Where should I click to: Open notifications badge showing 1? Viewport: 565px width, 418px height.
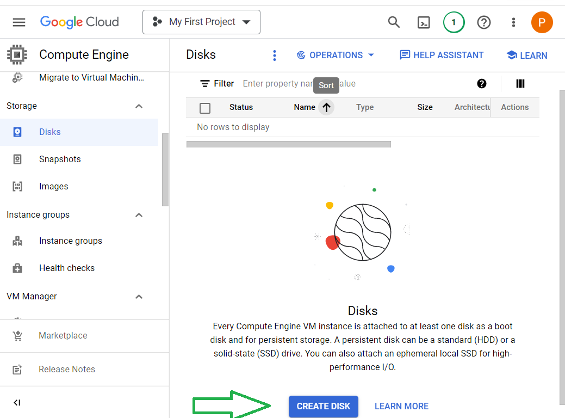tap(454, 22)
